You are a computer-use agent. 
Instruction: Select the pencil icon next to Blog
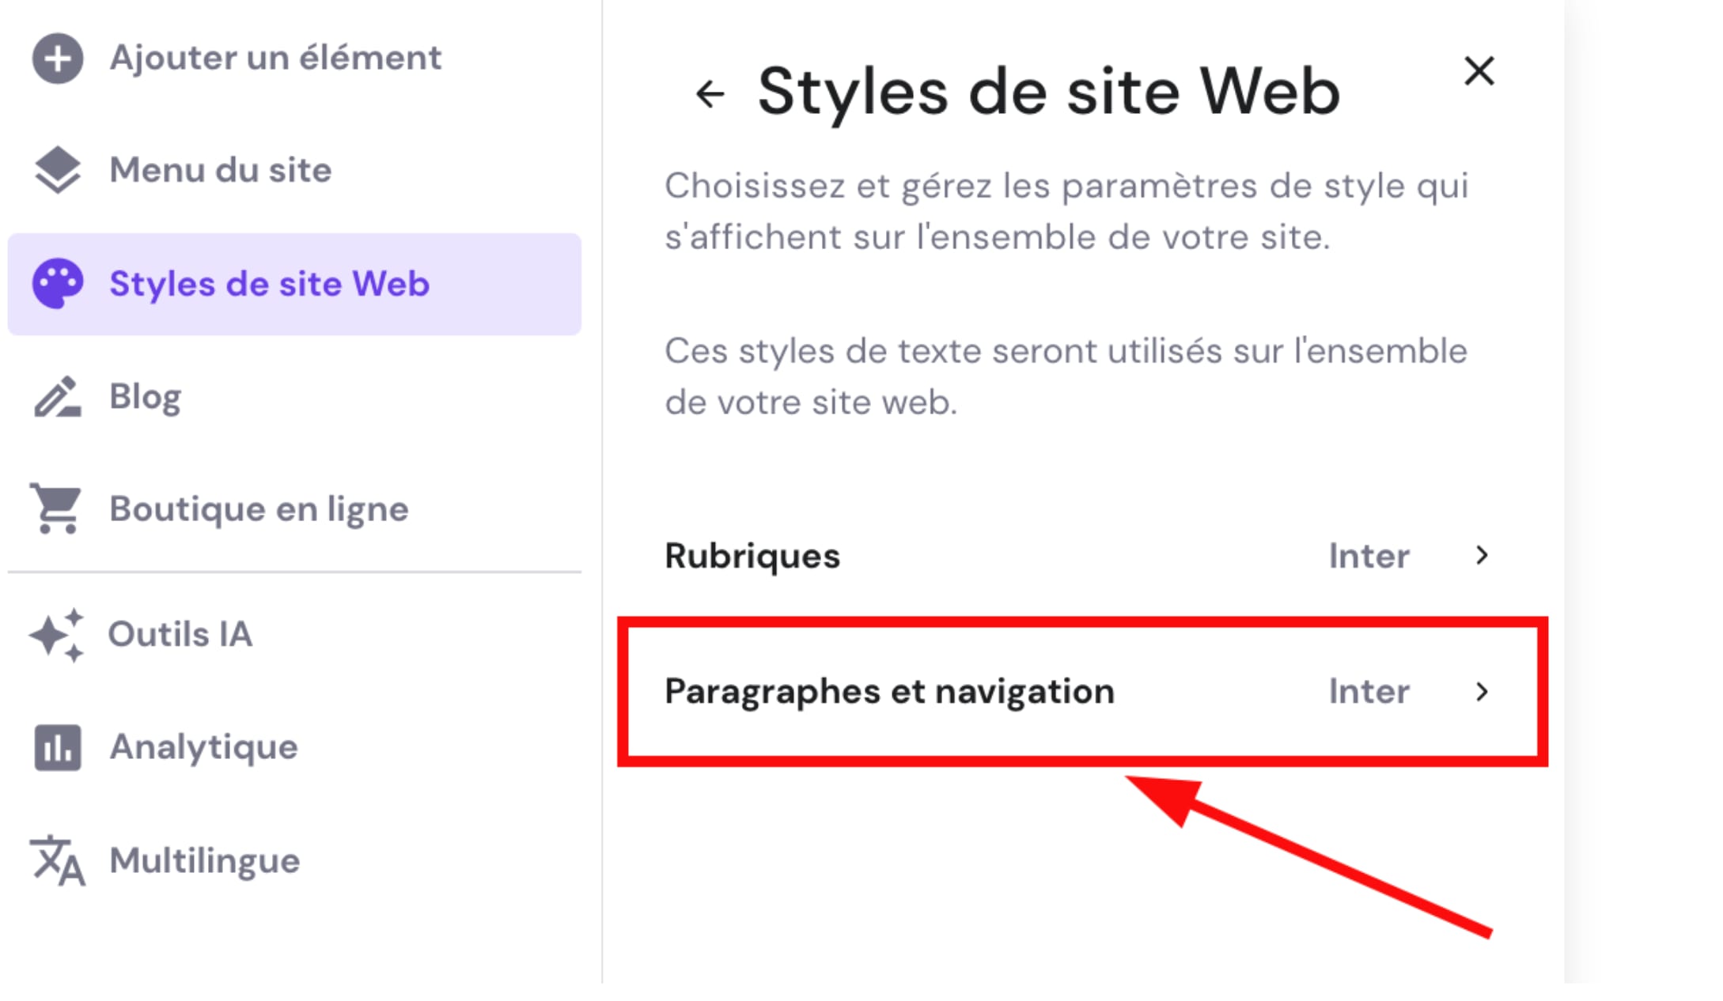[56, 397]
